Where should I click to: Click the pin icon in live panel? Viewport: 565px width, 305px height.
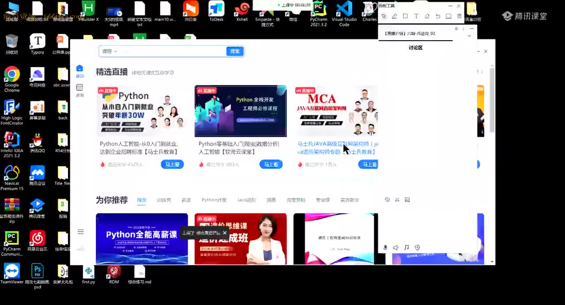(456, 28)
